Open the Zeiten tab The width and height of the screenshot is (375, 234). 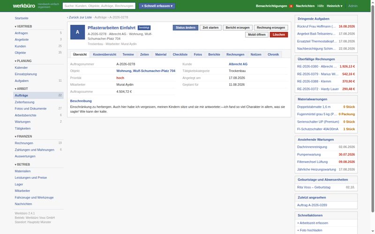pyautogui.click(x=144, y=54)
